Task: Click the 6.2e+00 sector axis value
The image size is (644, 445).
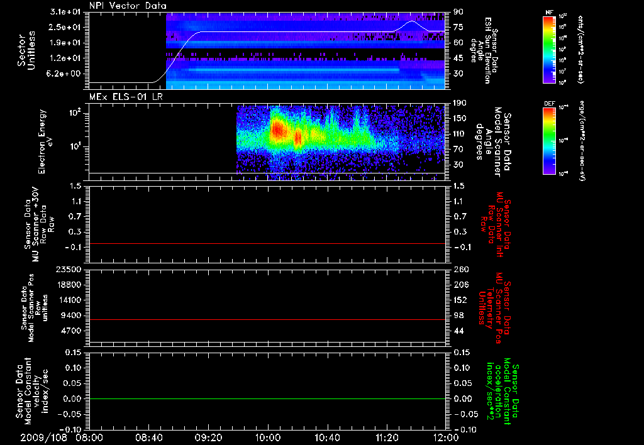Action: tap(65, 74)
